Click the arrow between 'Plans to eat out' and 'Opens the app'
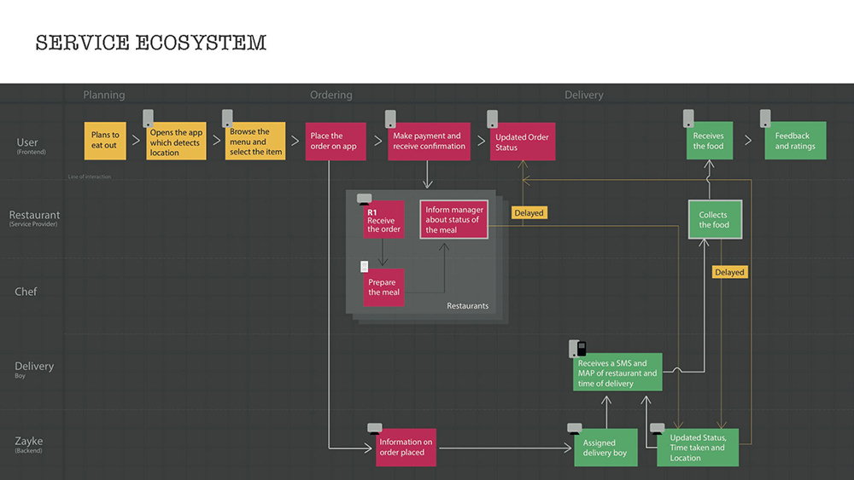854x480 pixels. (136, 141)
